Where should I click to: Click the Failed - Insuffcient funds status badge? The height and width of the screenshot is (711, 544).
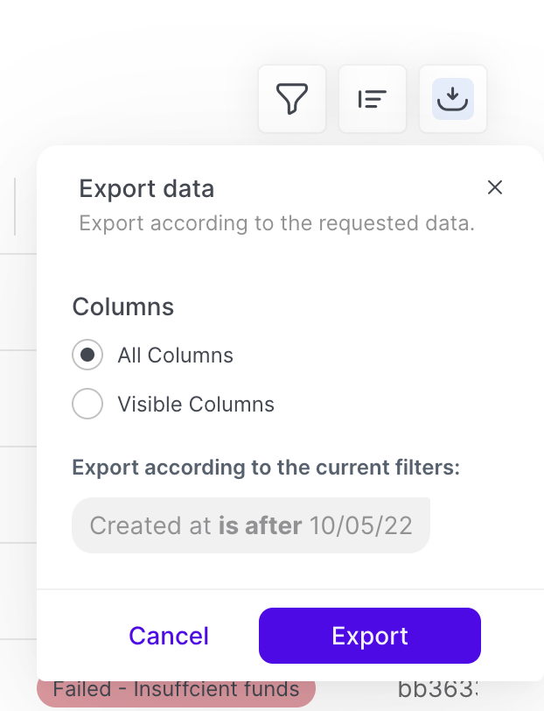point(176,689)
